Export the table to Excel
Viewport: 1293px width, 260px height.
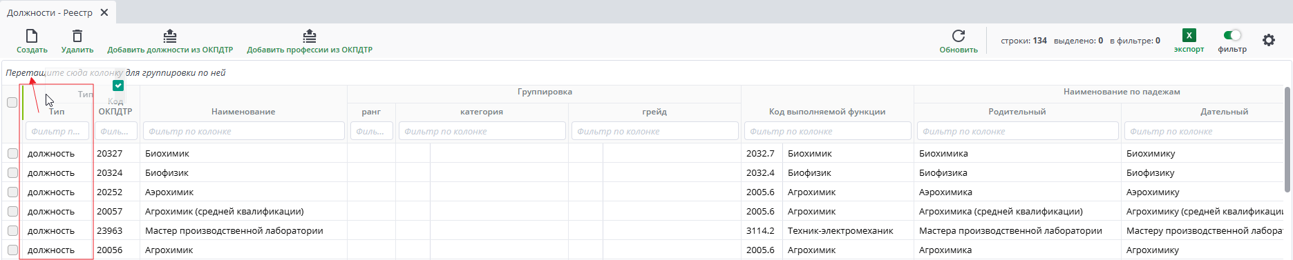tap(1189, 41)
